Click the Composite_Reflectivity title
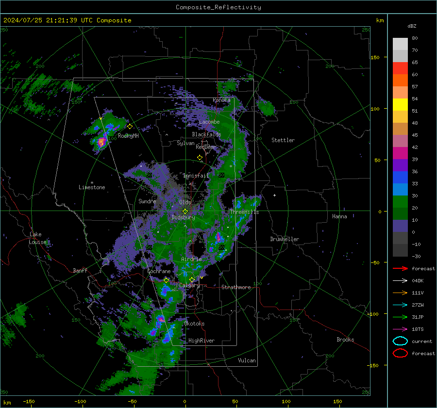The width and height of the screenshot is (437, 408). tap(218, 7)
